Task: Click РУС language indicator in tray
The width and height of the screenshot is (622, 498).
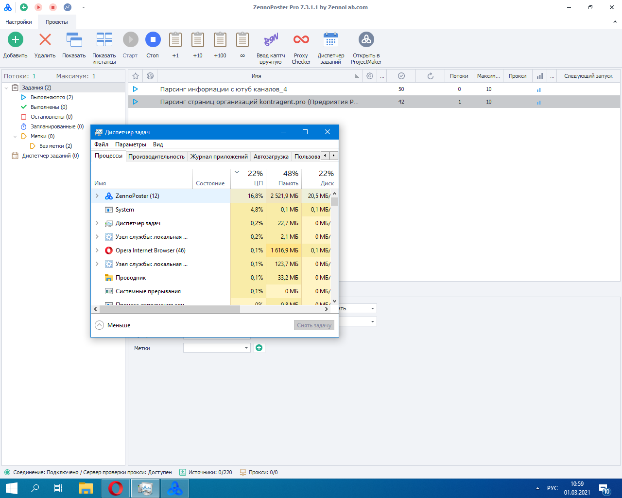Action: [x=553, y=488]
